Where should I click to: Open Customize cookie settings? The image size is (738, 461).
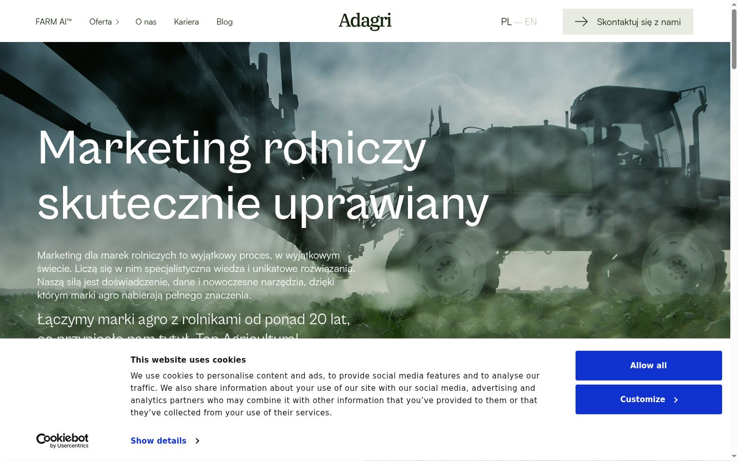click(x=649, y=399)
